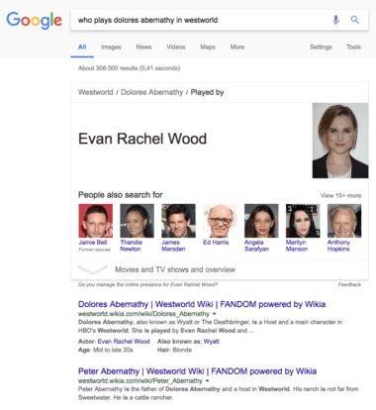Click the Evan Rachel Wood name heading
This screenshot has height=410, width=376.
point(142,139)
